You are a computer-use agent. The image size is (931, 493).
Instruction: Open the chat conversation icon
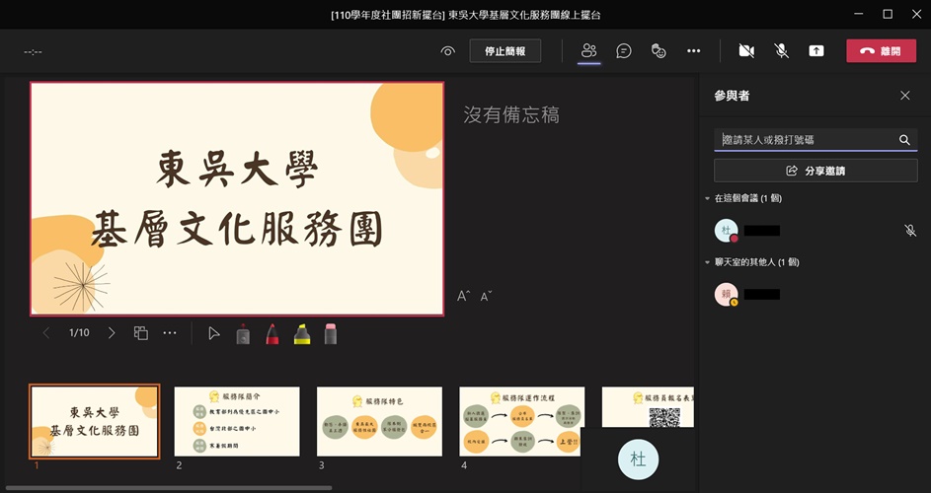click(x=624, y=51)
